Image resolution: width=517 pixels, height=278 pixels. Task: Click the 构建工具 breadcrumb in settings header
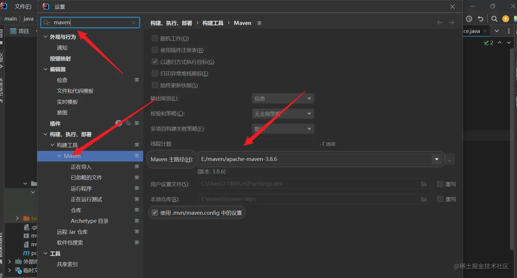[x=213, y=23]
